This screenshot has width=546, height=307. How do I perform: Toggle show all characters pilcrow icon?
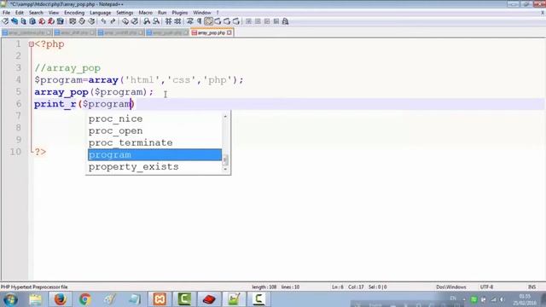click(199, 21)
